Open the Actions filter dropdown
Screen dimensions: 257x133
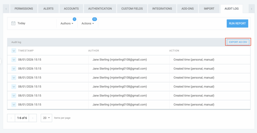[88, 23]
